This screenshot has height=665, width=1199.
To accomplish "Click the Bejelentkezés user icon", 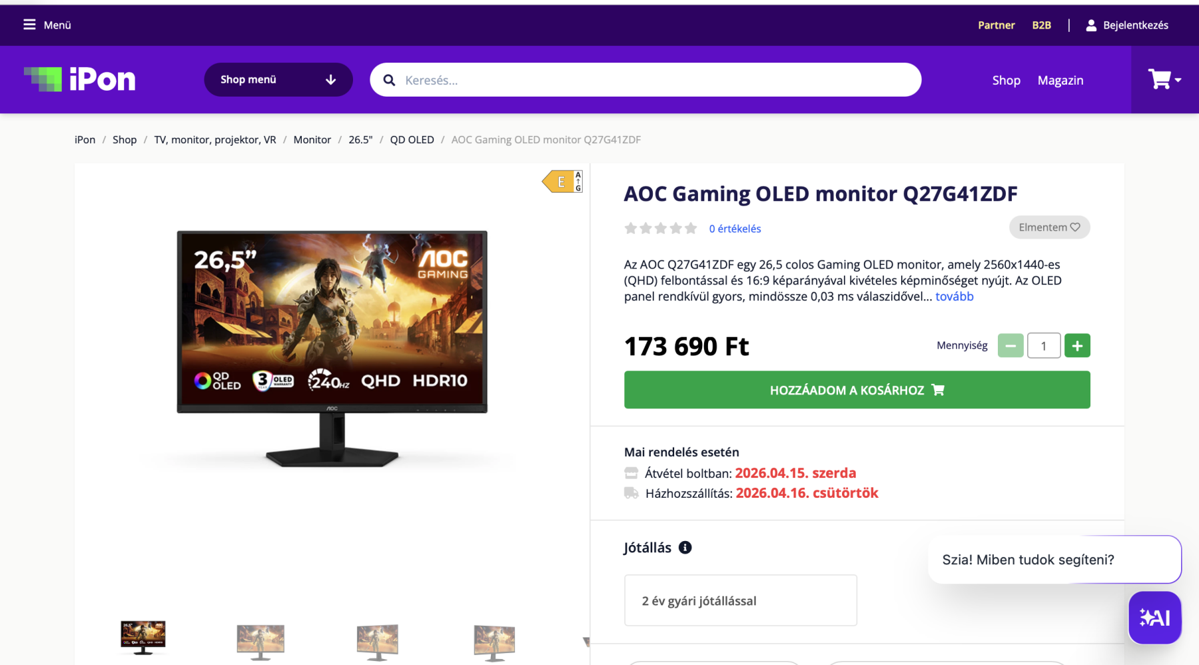I will (x=1091, y=25).
